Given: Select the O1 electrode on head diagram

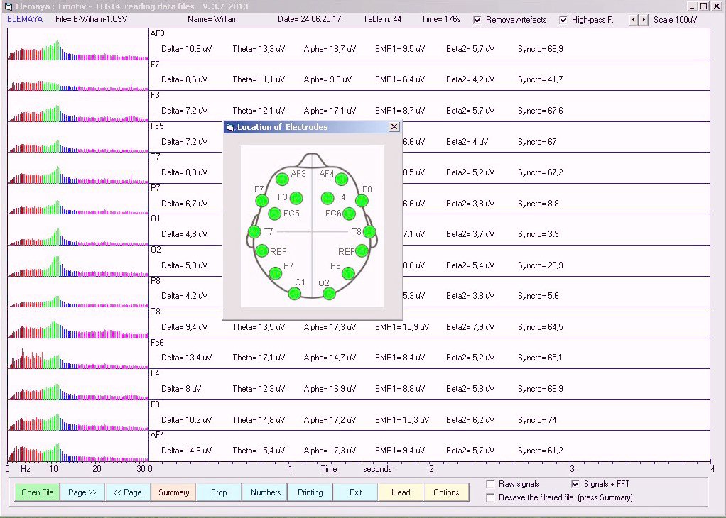Looking at the screenshot, I should (294, 293).
